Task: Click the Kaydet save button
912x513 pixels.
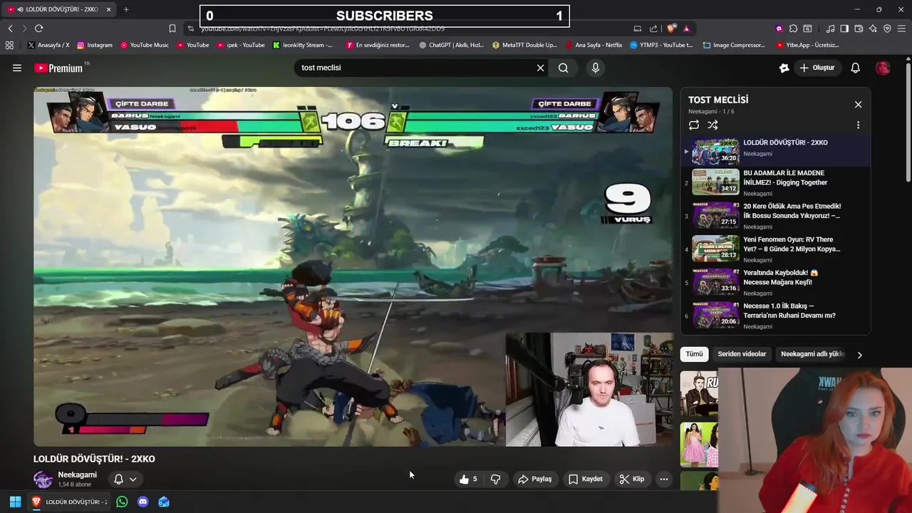Action: 585,479
